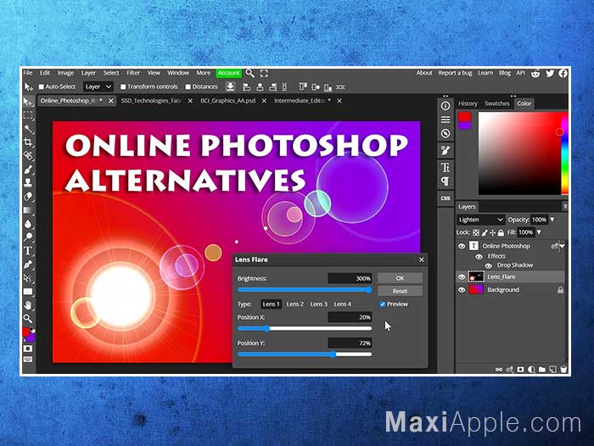Screen dimensions: 594x446
Task: Switch to the Swatches tab
Action: (497, 103)
